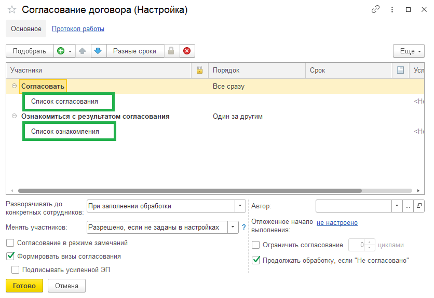Open the Автор dropdown arrow

click(x=397, y=206)
